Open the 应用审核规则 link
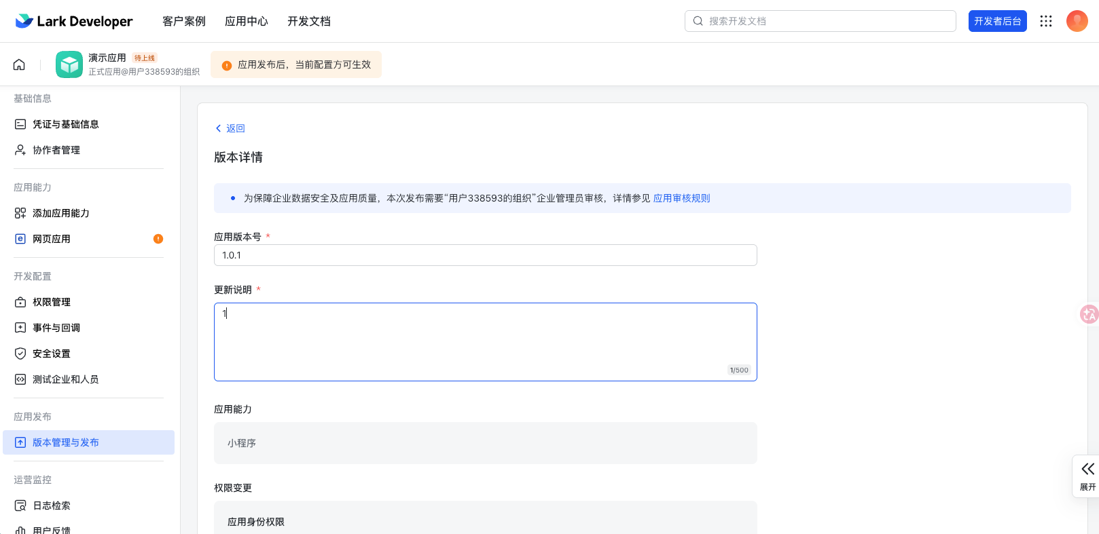 (681, 198)
